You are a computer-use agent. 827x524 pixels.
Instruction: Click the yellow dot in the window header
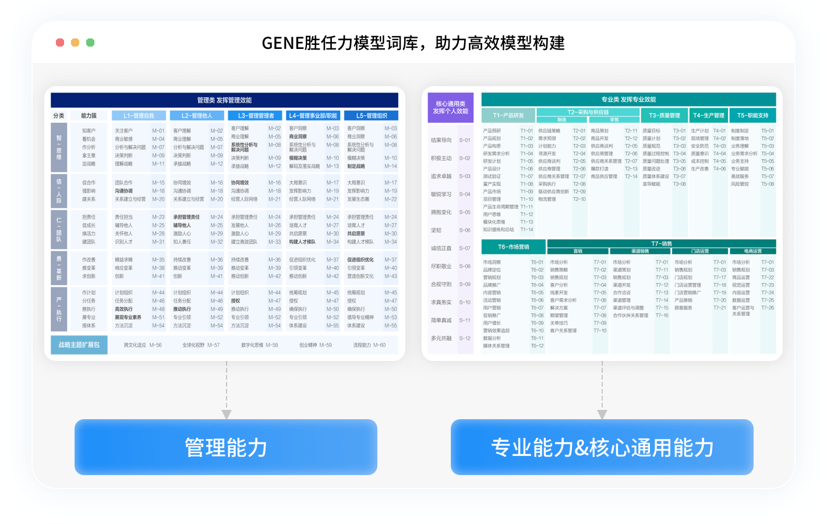coord(75,43)
